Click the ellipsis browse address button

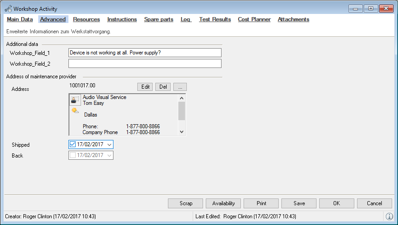pyautogui.click(x=180, y=87)
